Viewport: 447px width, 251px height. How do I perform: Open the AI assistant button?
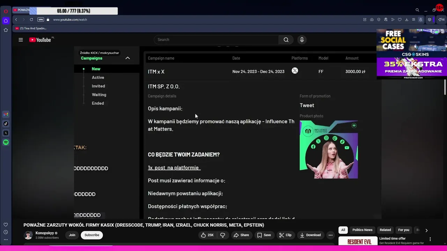(441, 20)
